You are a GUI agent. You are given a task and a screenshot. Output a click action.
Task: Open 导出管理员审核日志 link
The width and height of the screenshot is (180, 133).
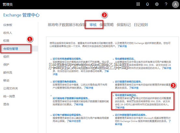126,95
